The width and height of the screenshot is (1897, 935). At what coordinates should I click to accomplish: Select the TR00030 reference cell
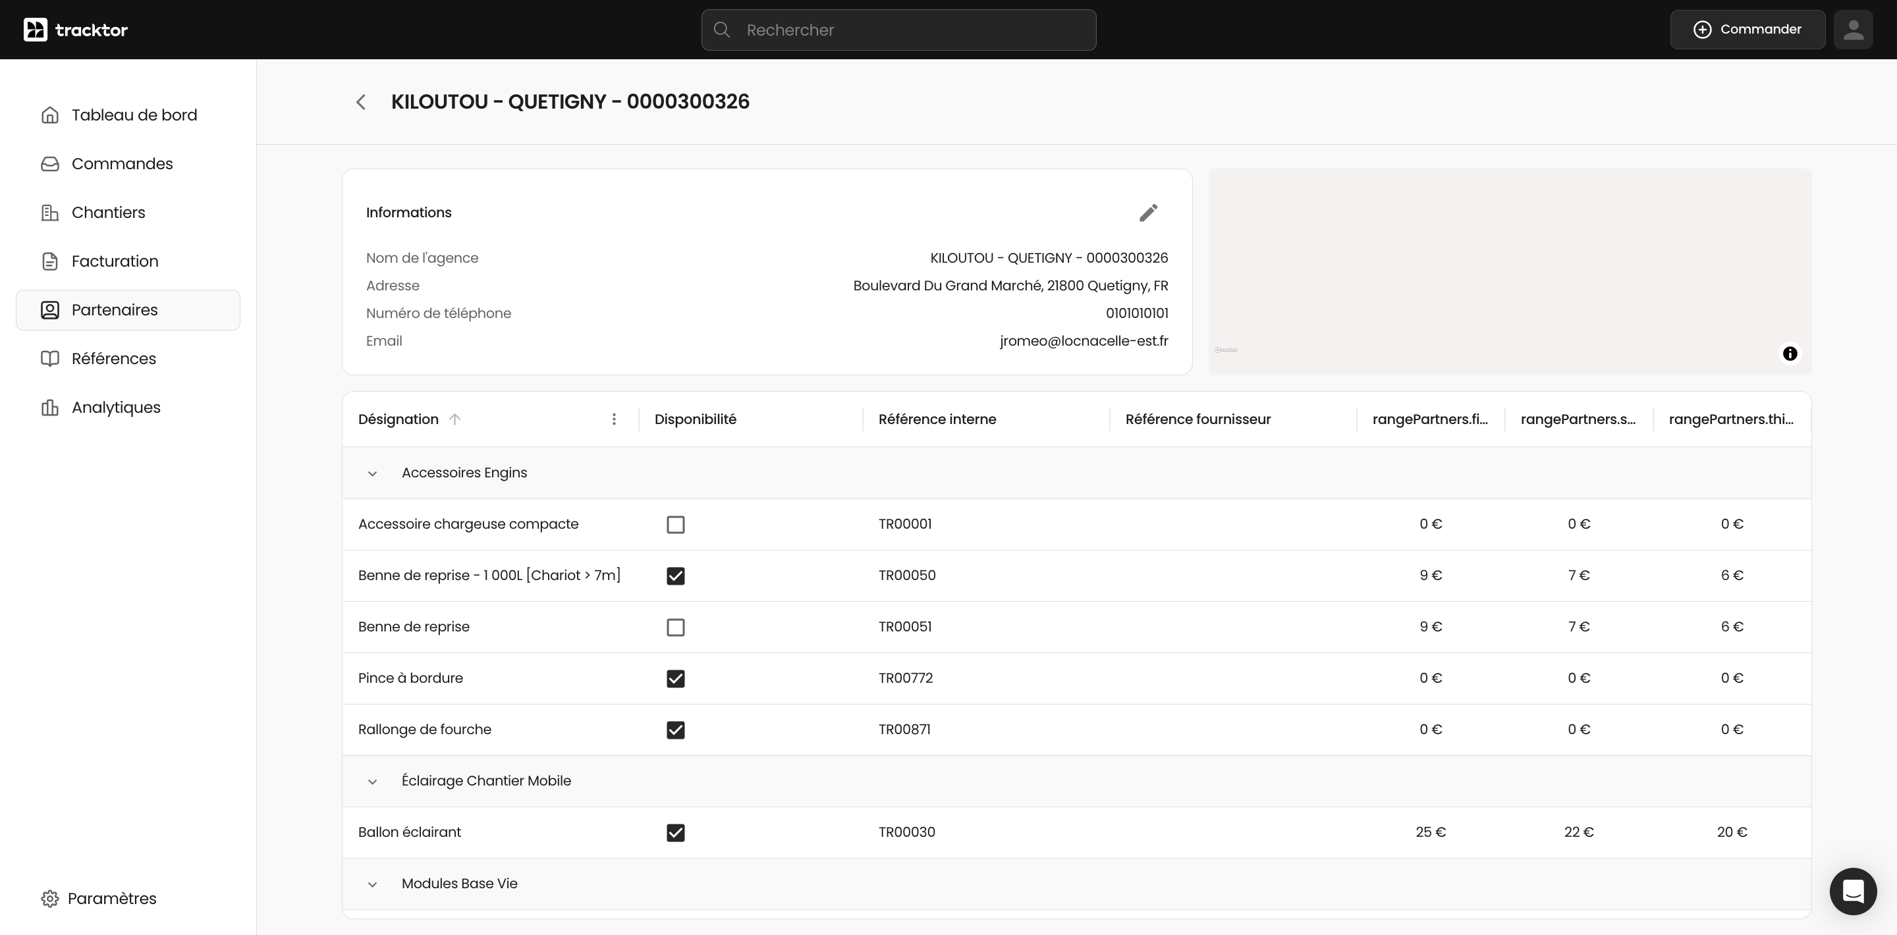coord(906,832)
